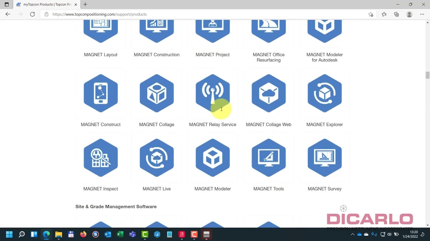Click the Site & Grade Management Software heading

[x=116, y=207]
